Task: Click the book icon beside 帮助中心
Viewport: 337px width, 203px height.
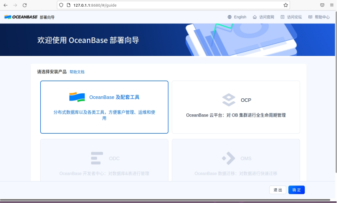Action: [310, 17]
